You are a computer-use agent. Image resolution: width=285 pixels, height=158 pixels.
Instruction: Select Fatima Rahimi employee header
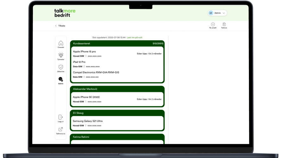pos(117,137)
